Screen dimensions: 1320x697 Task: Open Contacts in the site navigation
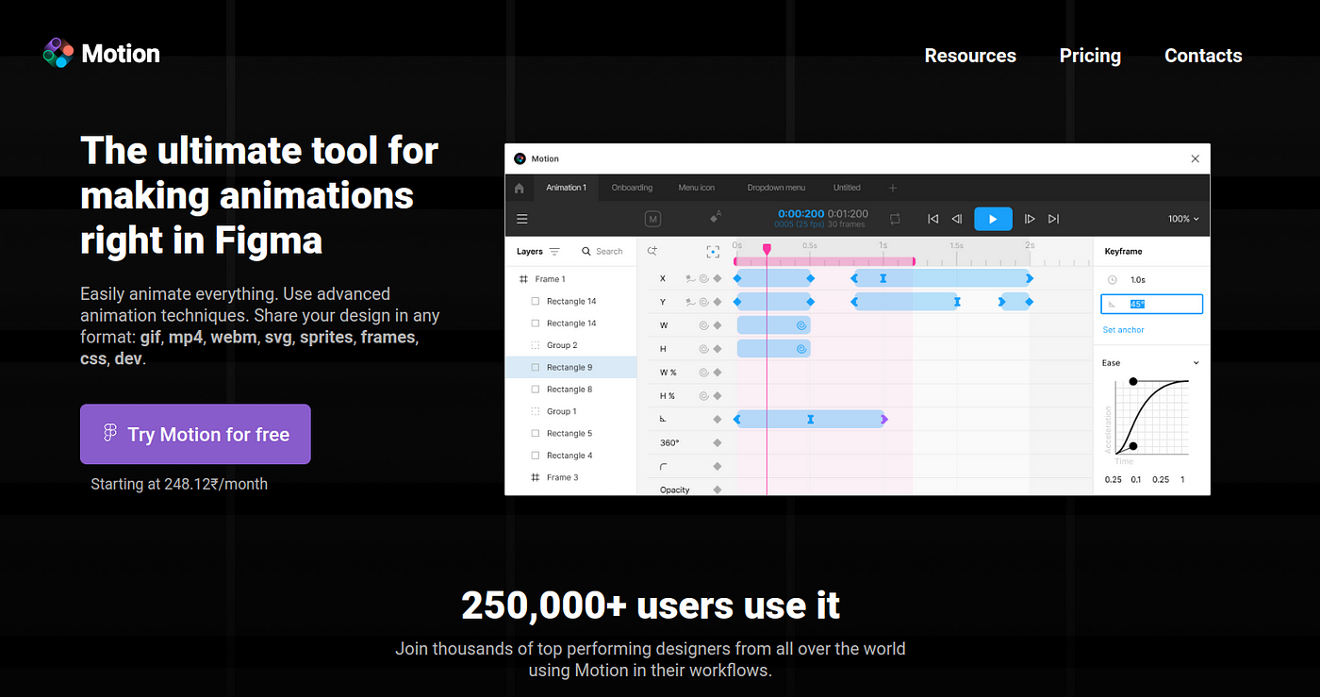pyautogui.click(x=1203, y=56)
